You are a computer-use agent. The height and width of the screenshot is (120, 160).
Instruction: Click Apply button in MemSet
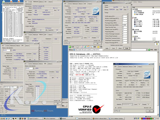click(107, 48)
